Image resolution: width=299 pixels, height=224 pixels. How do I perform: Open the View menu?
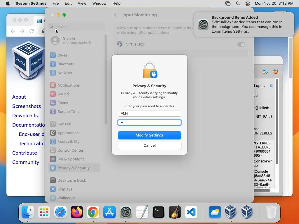pyautogui.click(x=82, y=3)
